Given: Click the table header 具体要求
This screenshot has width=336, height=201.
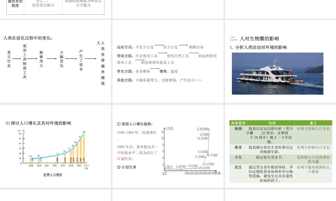Looking at the screenshot, I should 238,123.
